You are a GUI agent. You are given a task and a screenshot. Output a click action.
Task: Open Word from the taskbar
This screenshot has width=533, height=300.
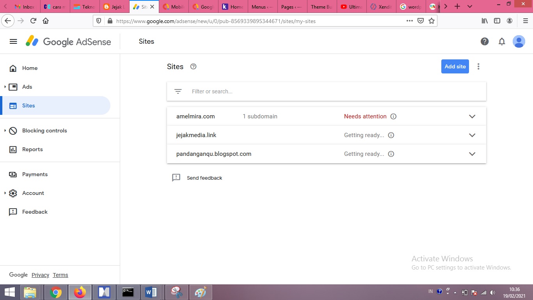(151, 292)
